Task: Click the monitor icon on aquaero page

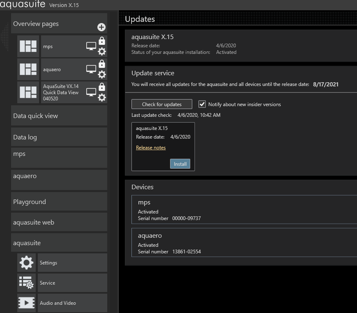Action: pos(91,69)
